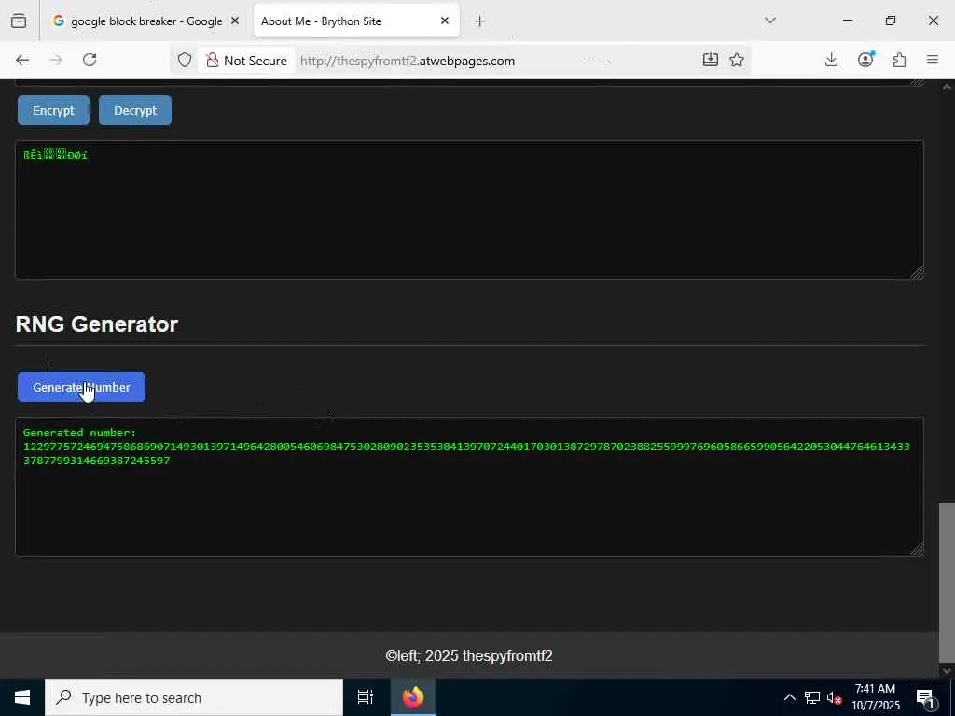Open the Windows Start menu
The image size is (955, 716).
point(22,697)
